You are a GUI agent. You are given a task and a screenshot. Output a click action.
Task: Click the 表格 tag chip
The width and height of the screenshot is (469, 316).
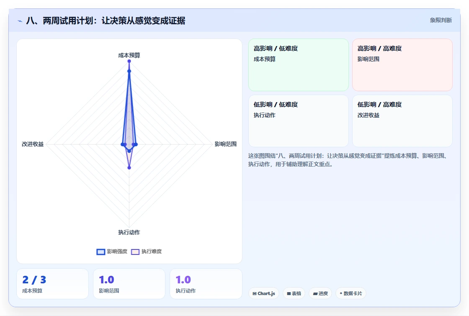tap(294, 293)
